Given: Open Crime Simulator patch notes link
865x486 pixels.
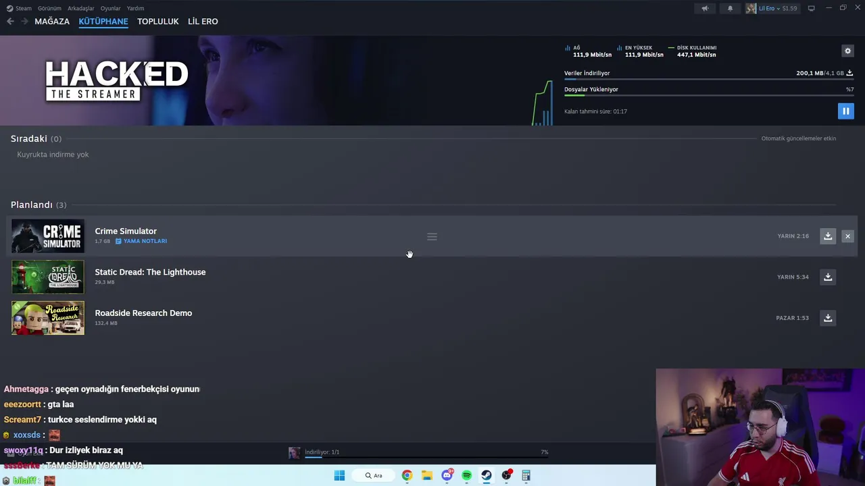Looking at the screenshot, I should (141, 241).
